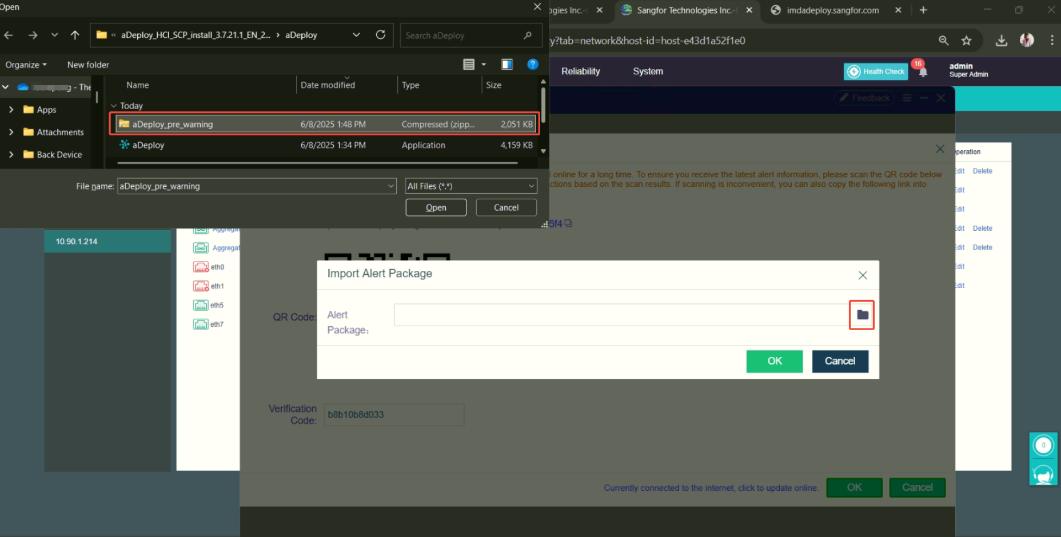The image size is (1061, 537).
Task: Open the admin Super Admin account menu
Action: (x=968, y=70)
